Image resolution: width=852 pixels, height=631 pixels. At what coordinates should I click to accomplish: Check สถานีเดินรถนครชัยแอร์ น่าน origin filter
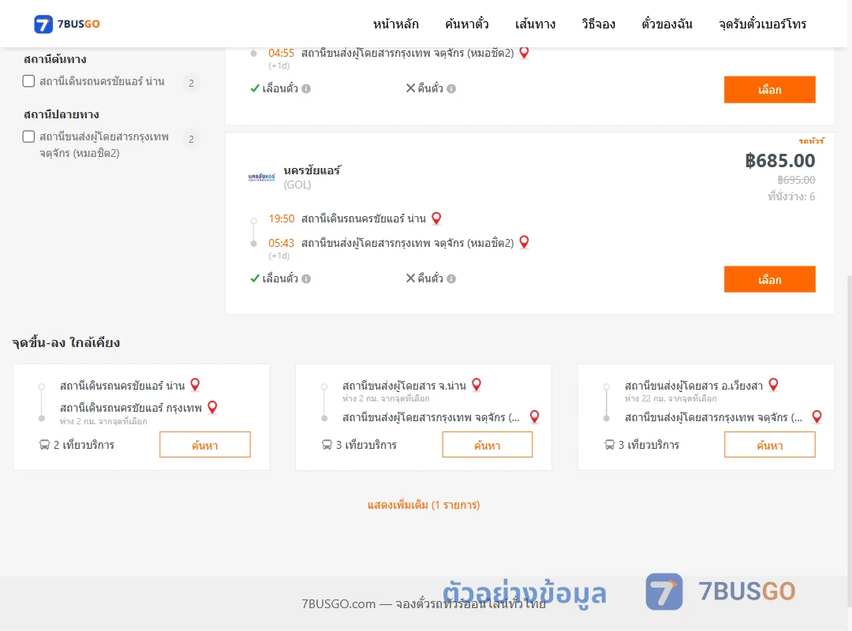29,81
